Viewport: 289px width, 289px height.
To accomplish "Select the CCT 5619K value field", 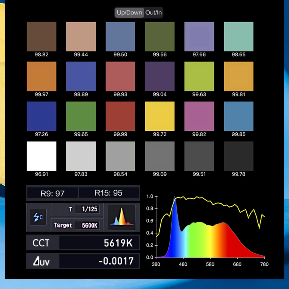I will (99, 243).
